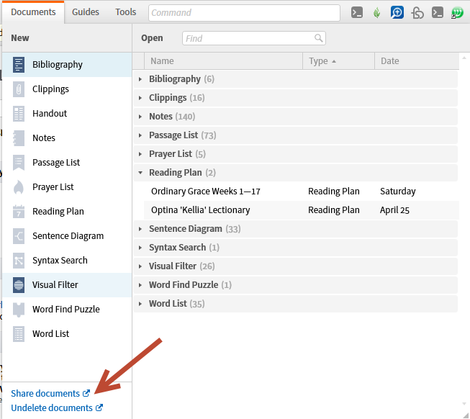The height and width of the screenshot is (419, 470).
Task: Expand the Word List (35) group
Action: (140, 304)
